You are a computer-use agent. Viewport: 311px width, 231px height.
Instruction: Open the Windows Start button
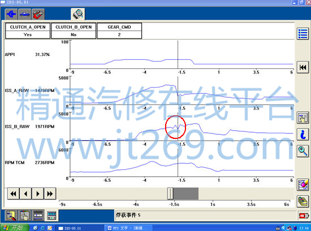pyautogui.click(x=14, y=228)
